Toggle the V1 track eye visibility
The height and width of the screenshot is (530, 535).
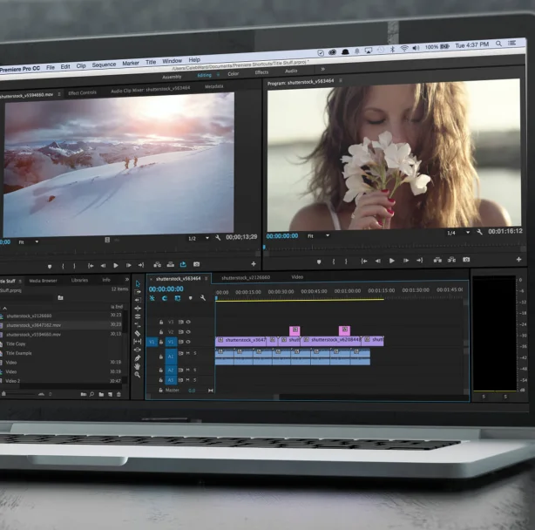coord(187,342)
